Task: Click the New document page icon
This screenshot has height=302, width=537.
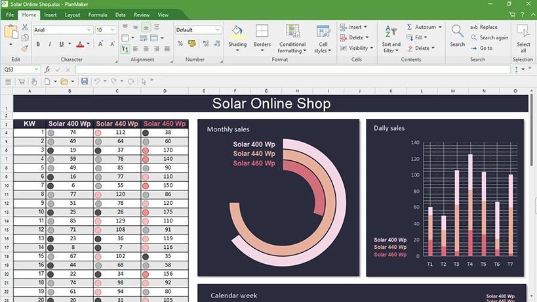Action: point(47,81)
